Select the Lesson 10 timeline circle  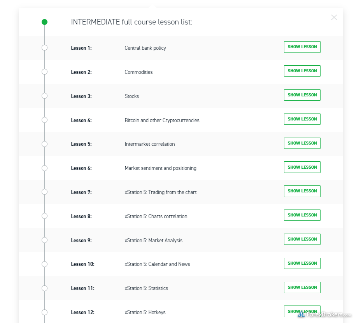(x=44, y=264)
